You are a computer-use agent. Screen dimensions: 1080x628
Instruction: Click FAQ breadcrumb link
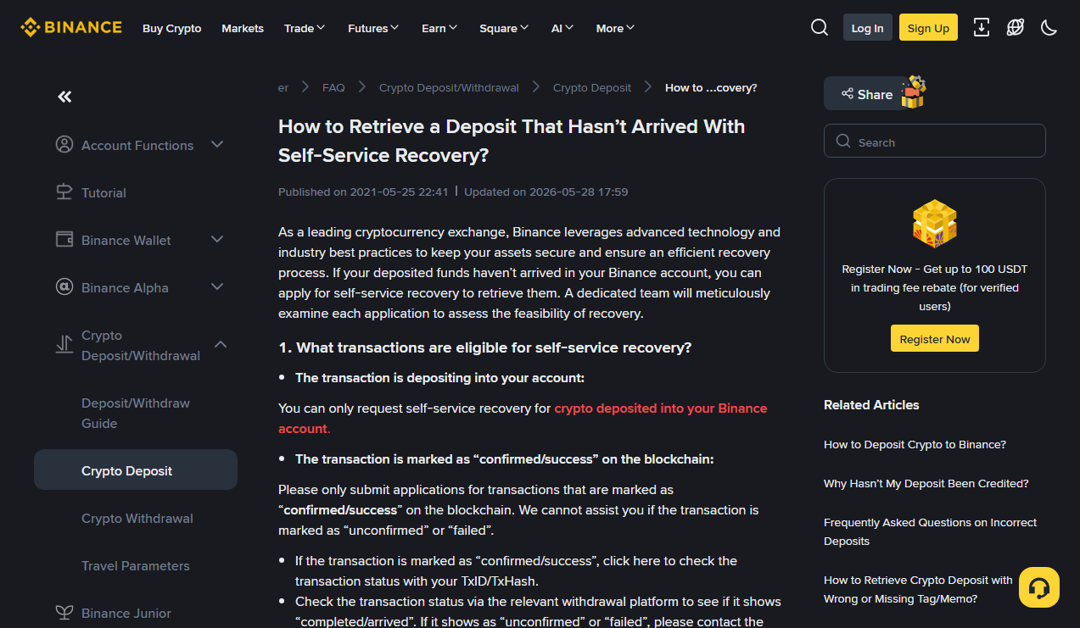333,87
